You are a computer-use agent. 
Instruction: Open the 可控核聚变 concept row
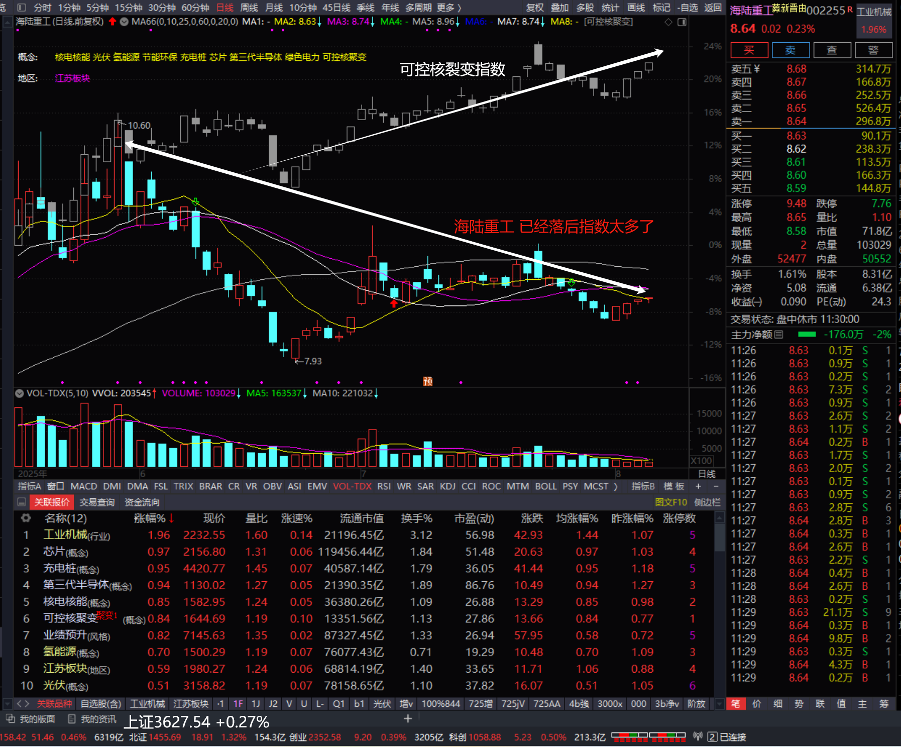364,618
